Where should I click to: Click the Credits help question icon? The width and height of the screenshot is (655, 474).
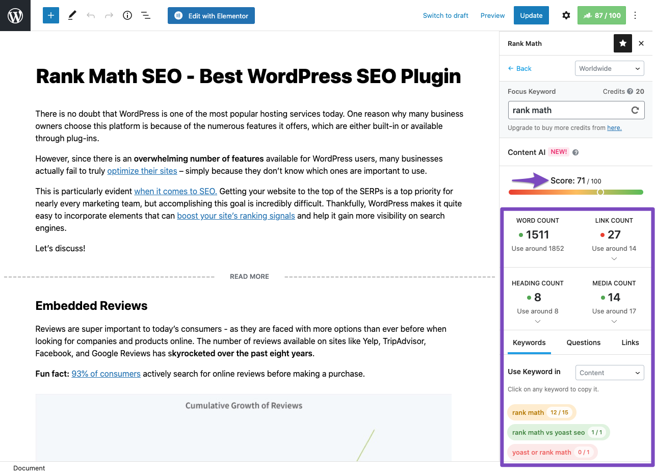(630, 91)
